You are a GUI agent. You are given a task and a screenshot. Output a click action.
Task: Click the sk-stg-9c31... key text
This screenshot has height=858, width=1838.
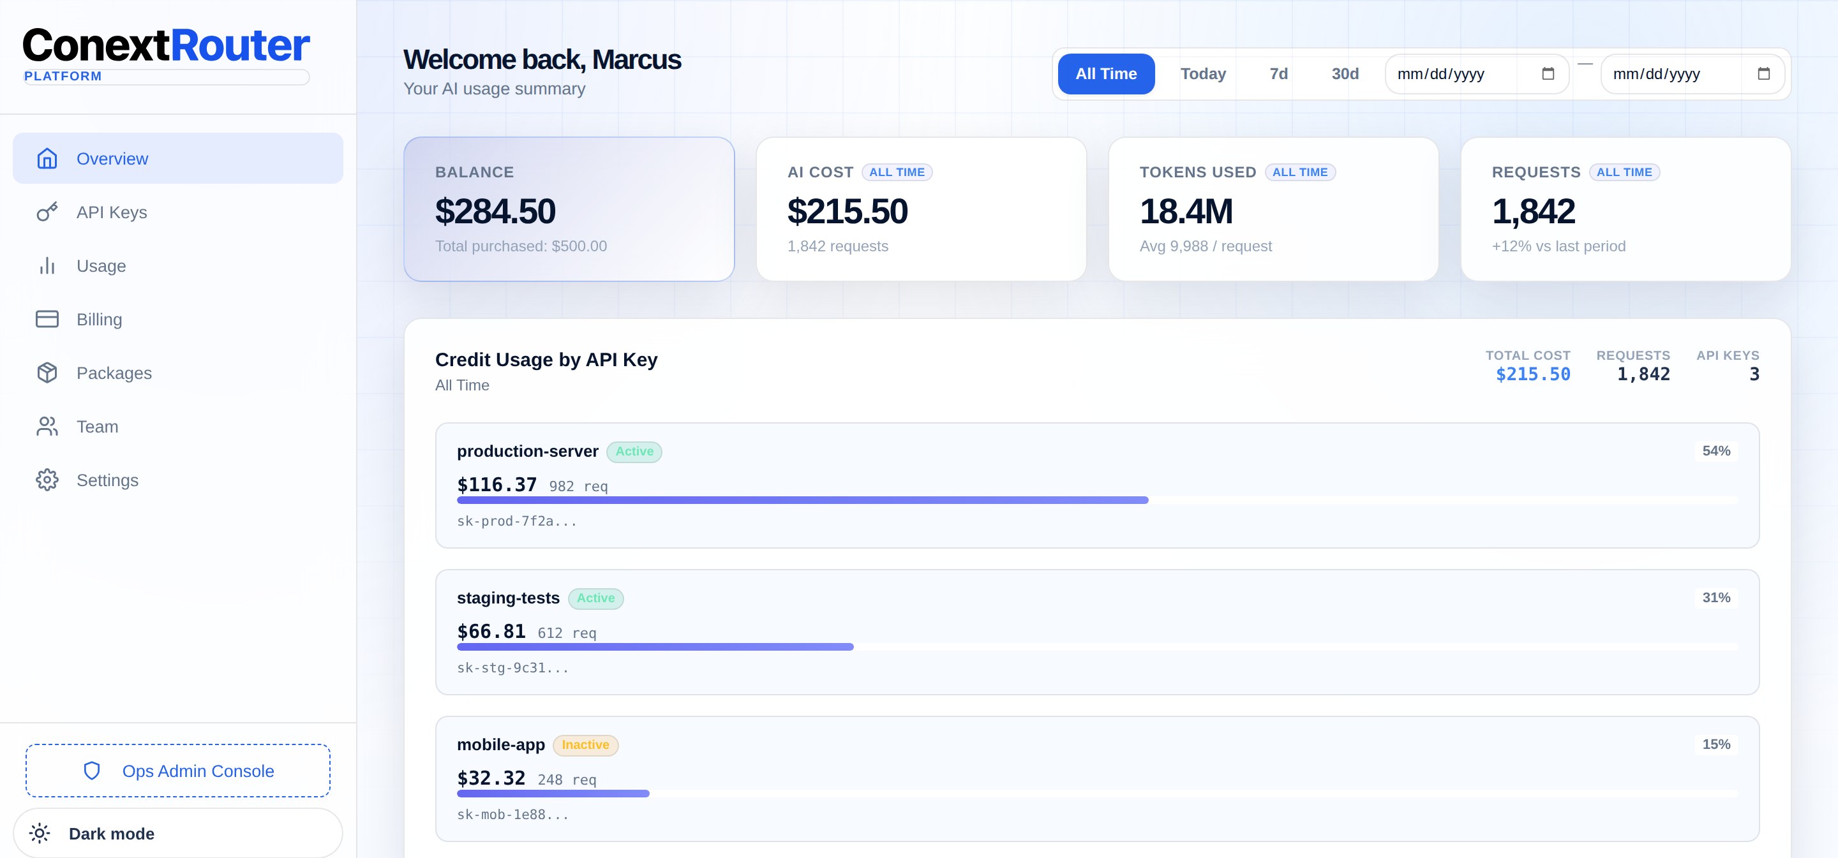click(513, 669)
